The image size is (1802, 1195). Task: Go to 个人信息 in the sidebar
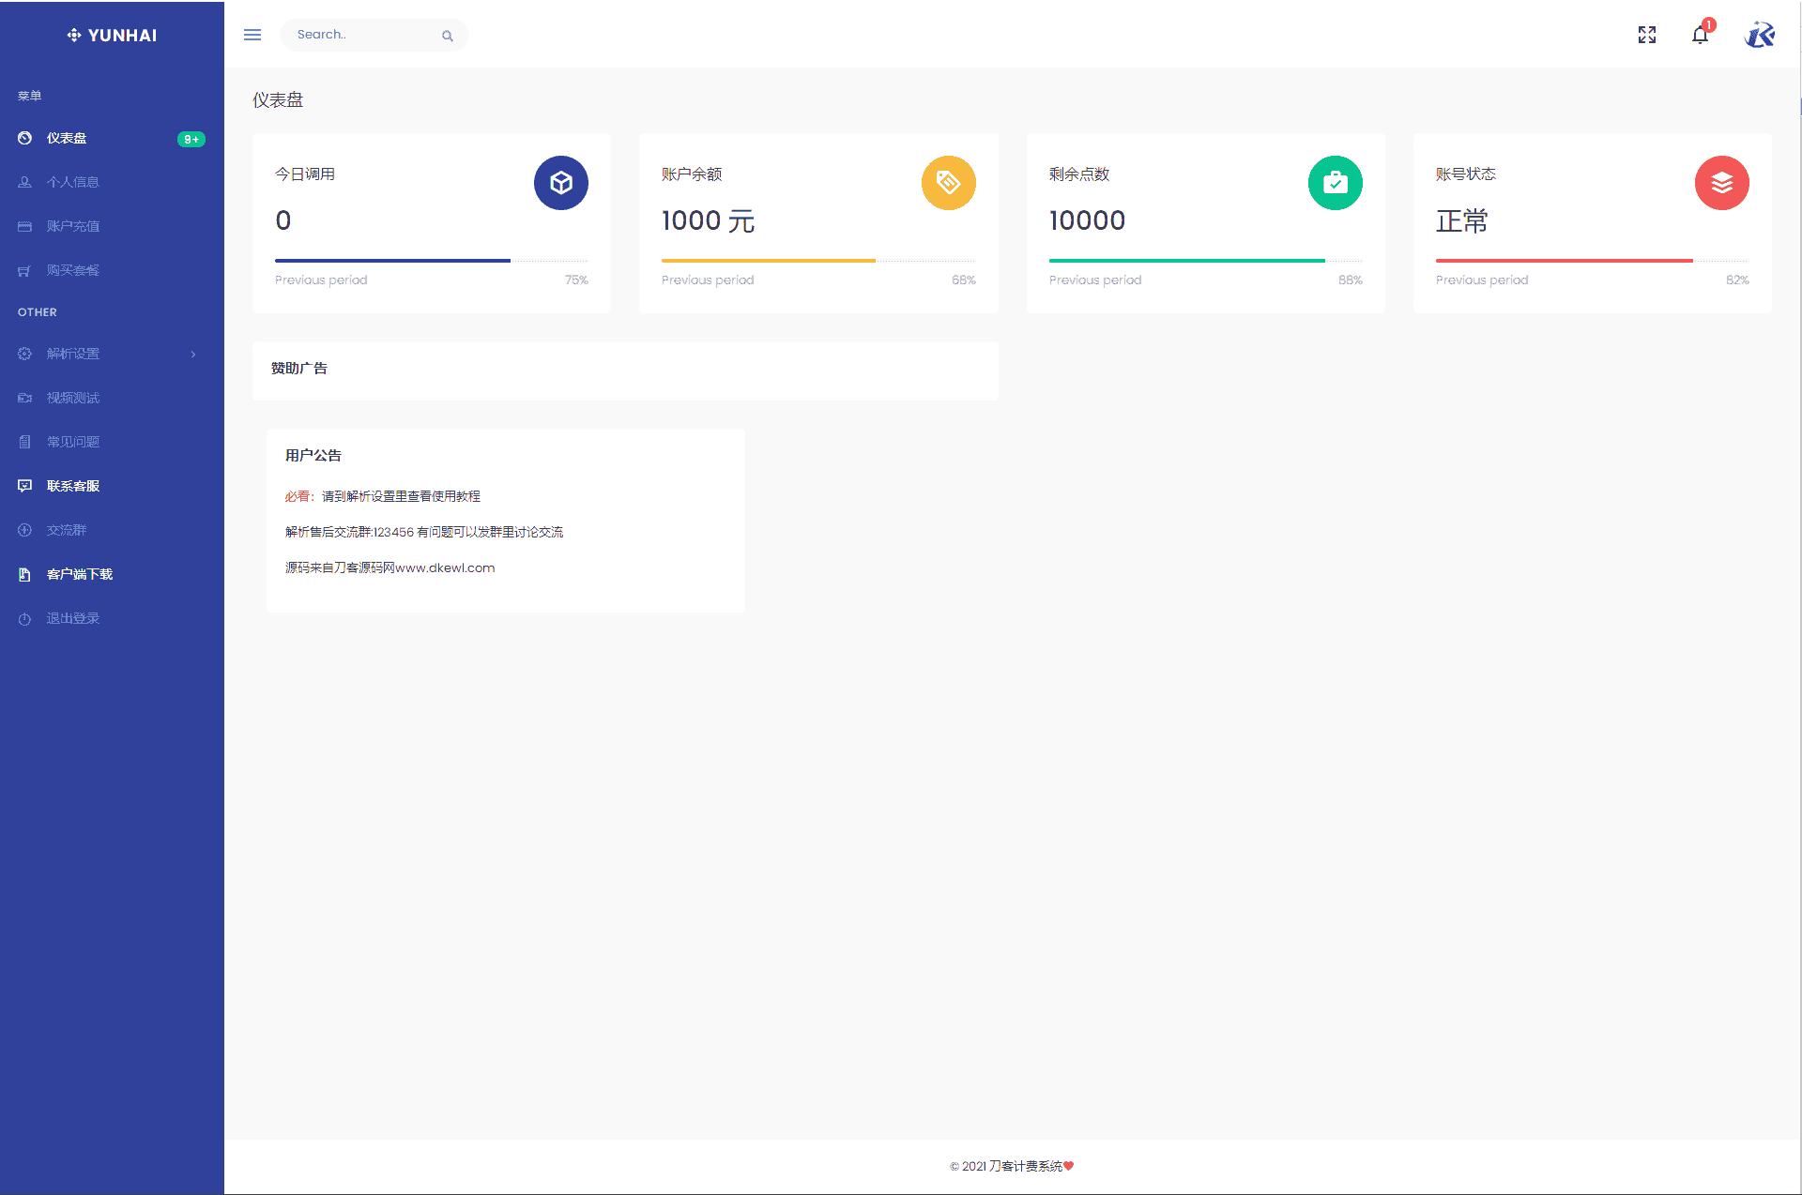tap(72, 182)
